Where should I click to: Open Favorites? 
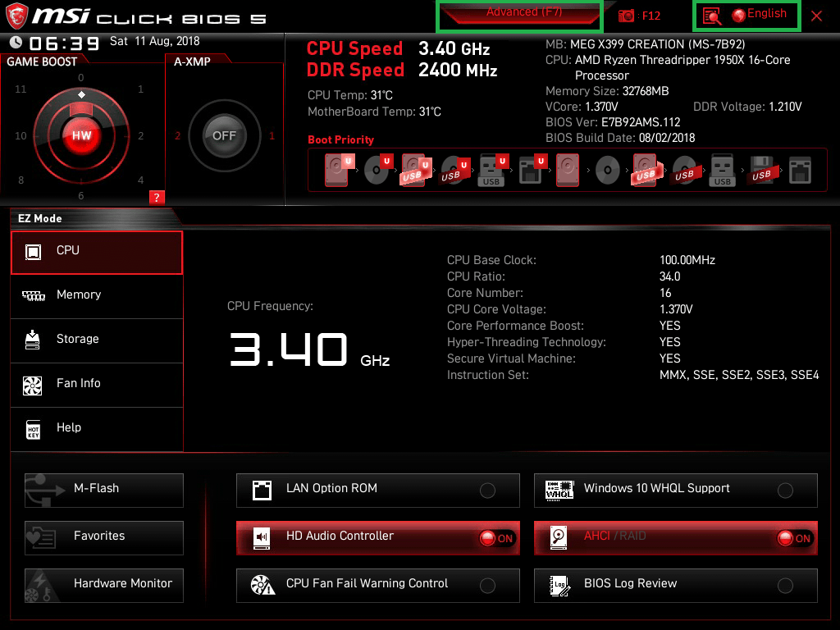tap(104, 537)
